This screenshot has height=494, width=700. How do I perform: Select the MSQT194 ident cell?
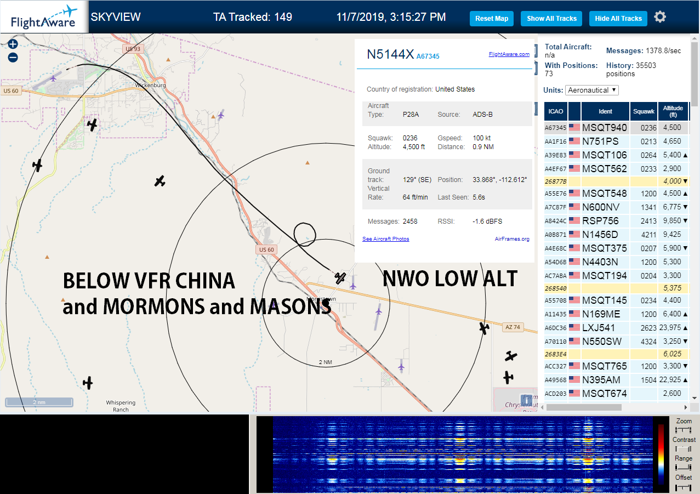[x=604, y=276]
